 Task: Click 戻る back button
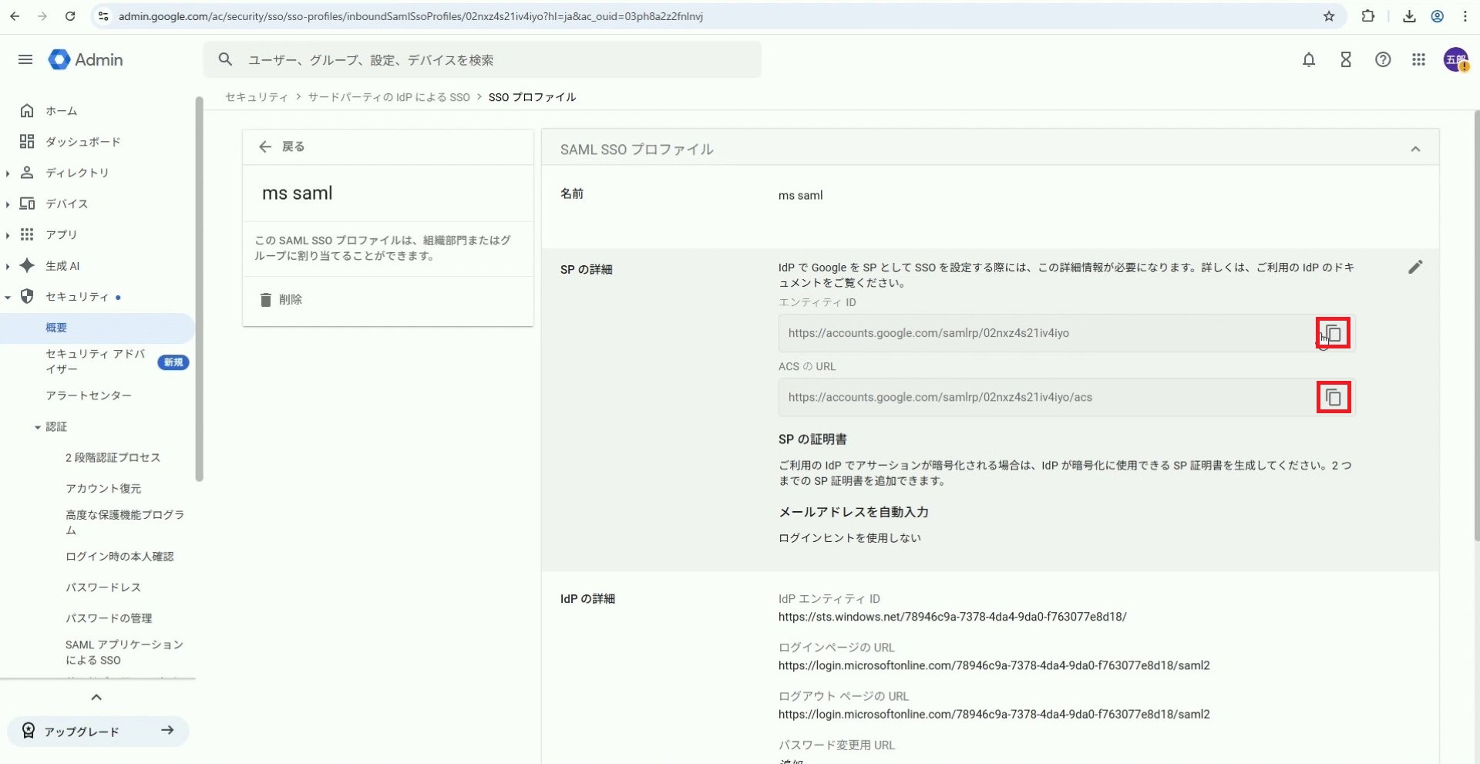click(282, 146)
